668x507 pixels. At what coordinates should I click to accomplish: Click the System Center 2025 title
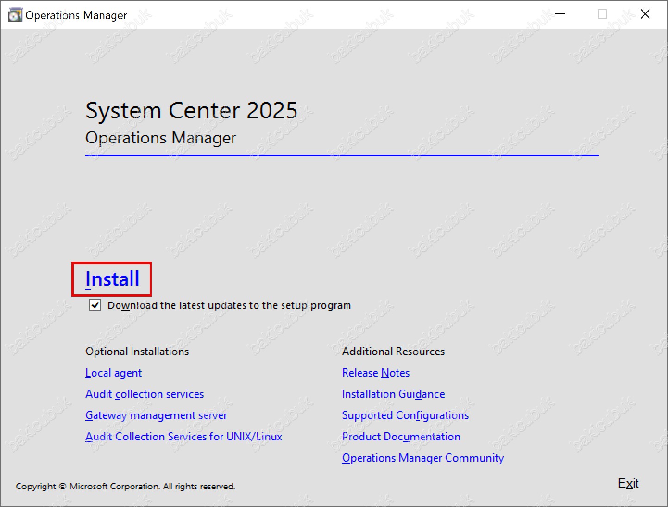tap(191, 111)
